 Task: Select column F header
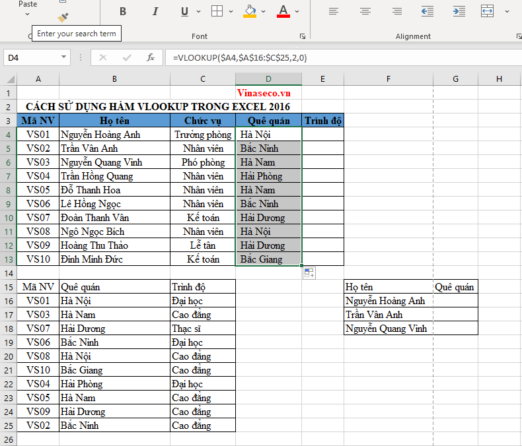[x=389, y=79]
